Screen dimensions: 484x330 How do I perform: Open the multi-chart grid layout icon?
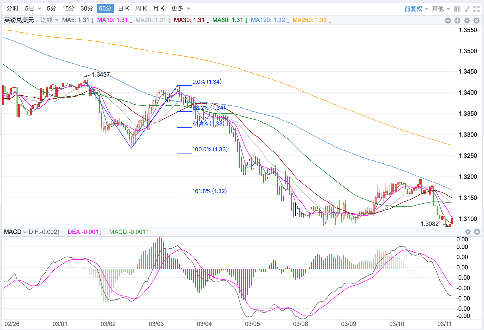(457, 9)
